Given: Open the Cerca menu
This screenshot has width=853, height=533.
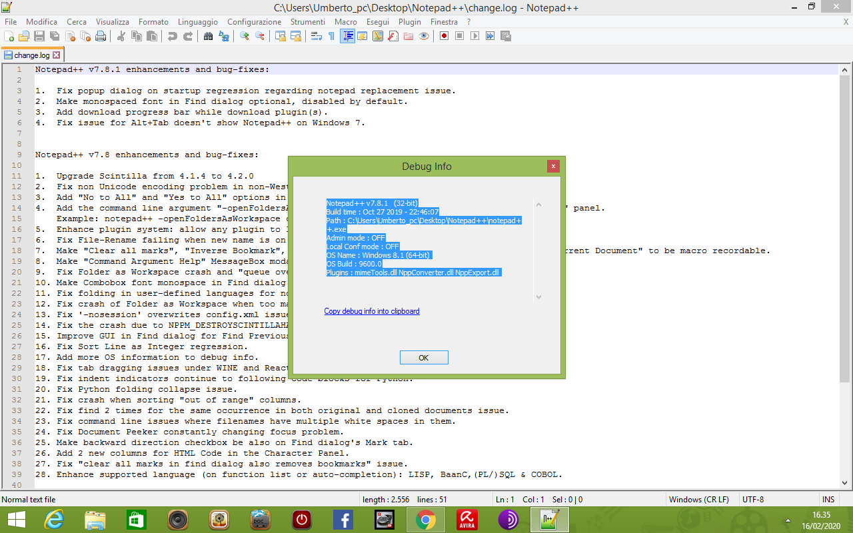Looking at the screenshot, I should (x=77, y=22).
